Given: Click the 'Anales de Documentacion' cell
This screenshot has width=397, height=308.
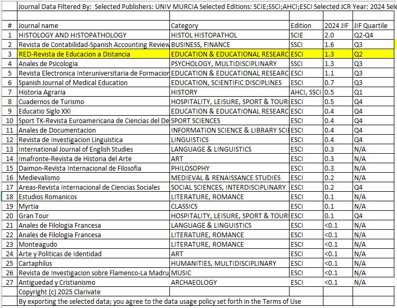Looking at the screenshot, I should tap(93, 130).
